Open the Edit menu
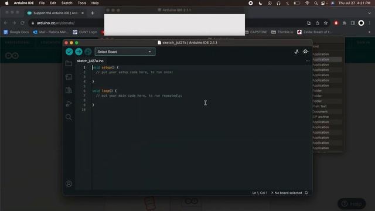 point(53,3)
